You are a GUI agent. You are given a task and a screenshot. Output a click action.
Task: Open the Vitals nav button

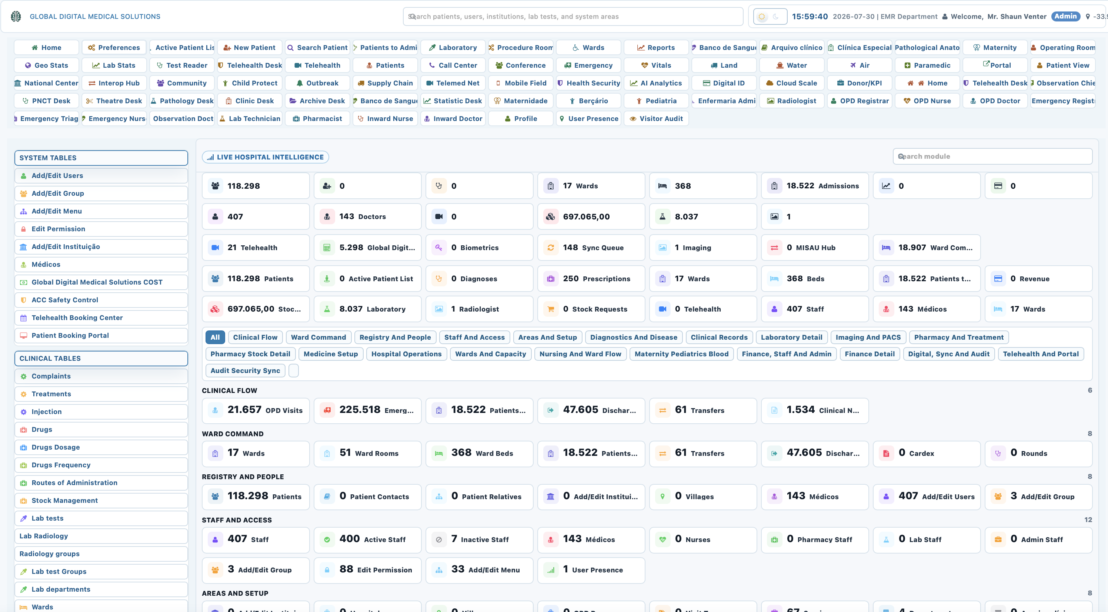tap(656, 65)
